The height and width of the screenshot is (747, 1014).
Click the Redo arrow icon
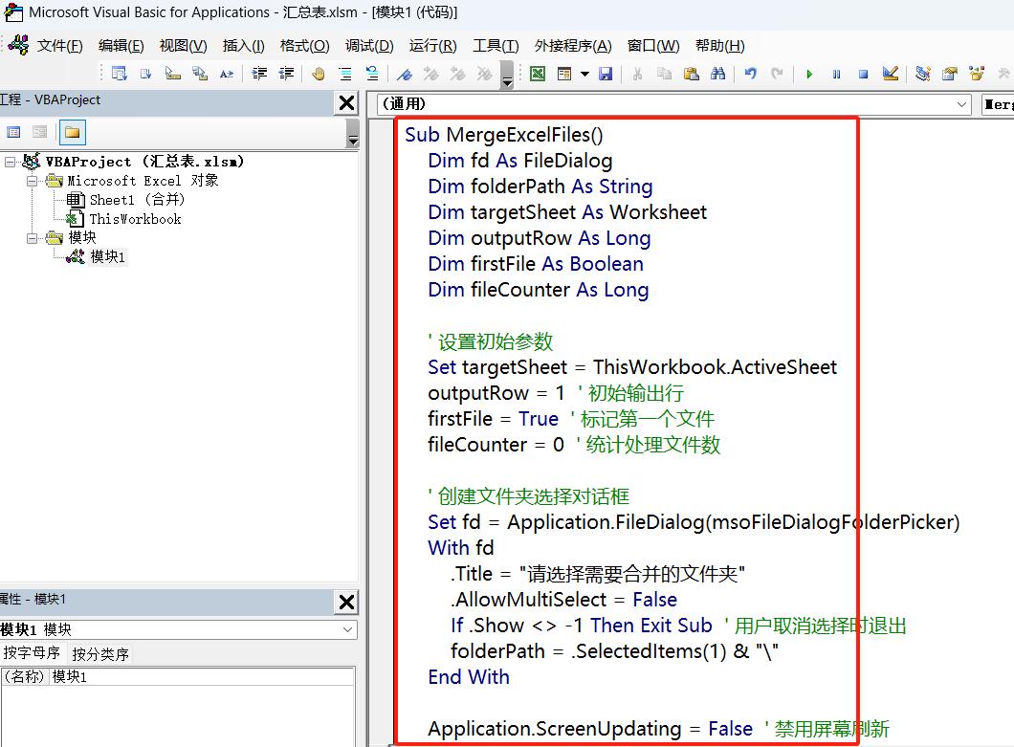pyautogui.click(x=778, y=74)
